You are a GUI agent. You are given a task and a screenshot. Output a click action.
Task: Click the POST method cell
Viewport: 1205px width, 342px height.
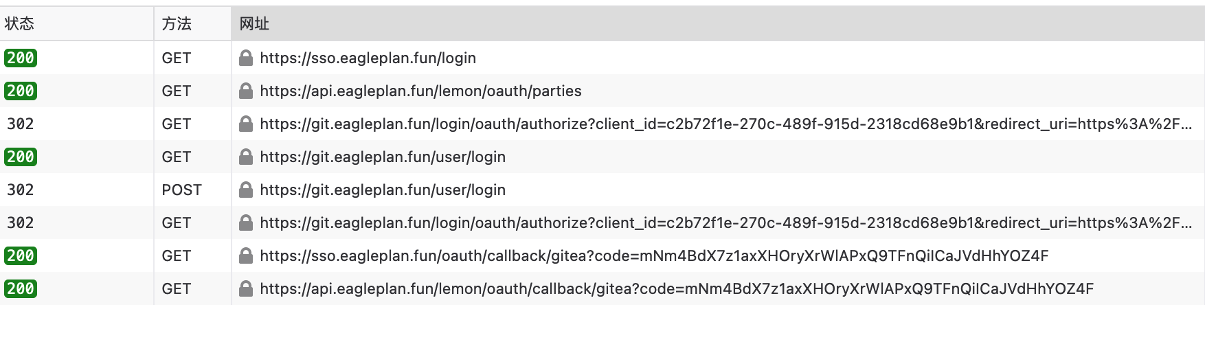[181, 190]
